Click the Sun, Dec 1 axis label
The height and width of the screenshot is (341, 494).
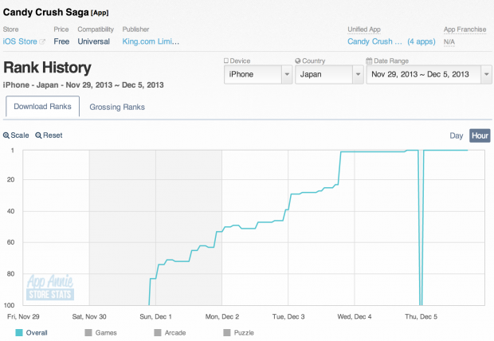coord(155,317)
